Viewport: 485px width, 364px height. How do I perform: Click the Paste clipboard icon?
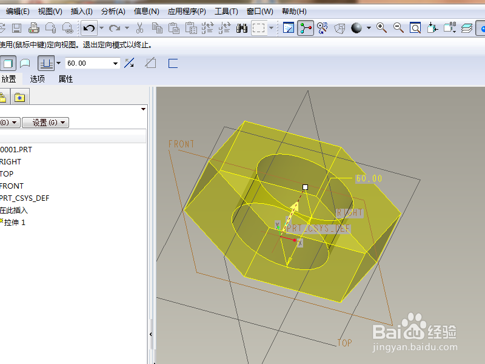tap(174, 28)
